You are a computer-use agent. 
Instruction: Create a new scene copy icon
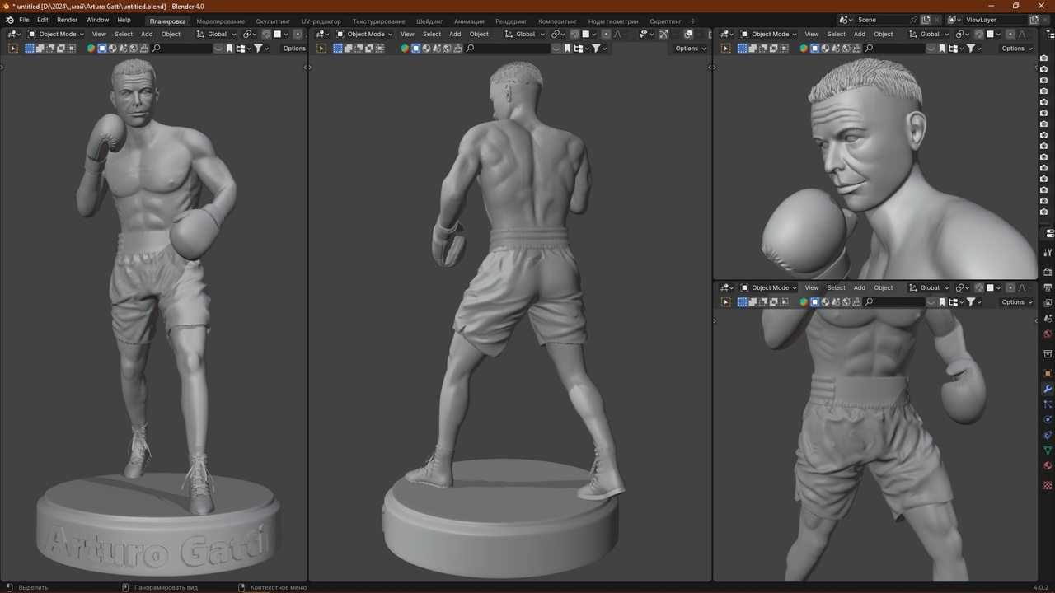(926, 20)
